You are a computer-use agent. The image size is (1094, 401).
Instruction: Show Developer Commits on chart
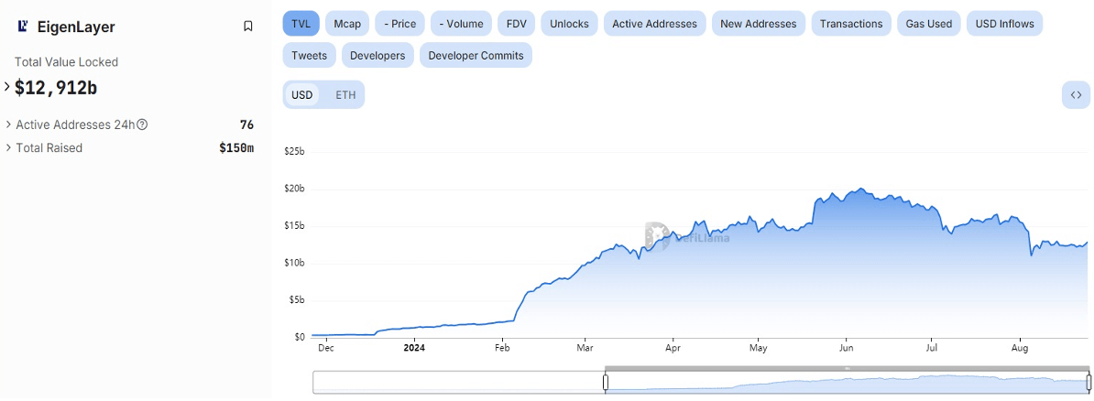pos(476,55)
